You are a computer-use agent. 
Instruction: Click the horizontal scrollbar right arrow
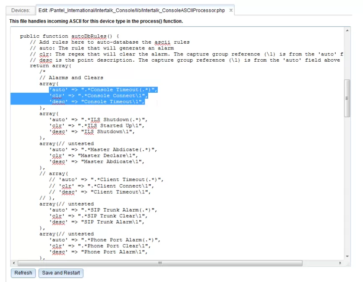click(340, 263)
